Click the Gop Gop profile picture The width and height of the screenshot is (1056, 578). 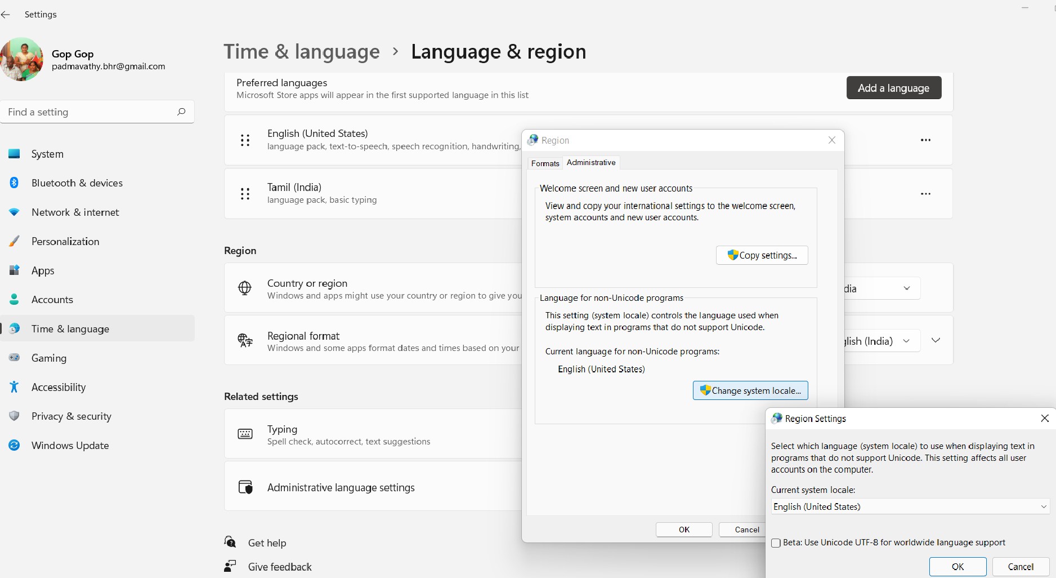click(x=21, y=60)
